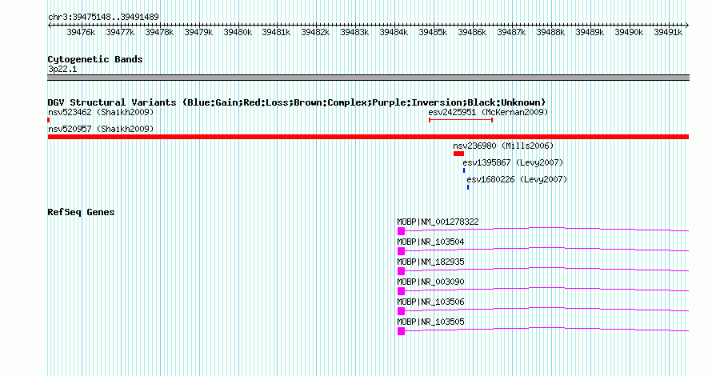The image size is (712, 376).
Task: Click the 39478k ruler tick label
Action: click(159, 32)
